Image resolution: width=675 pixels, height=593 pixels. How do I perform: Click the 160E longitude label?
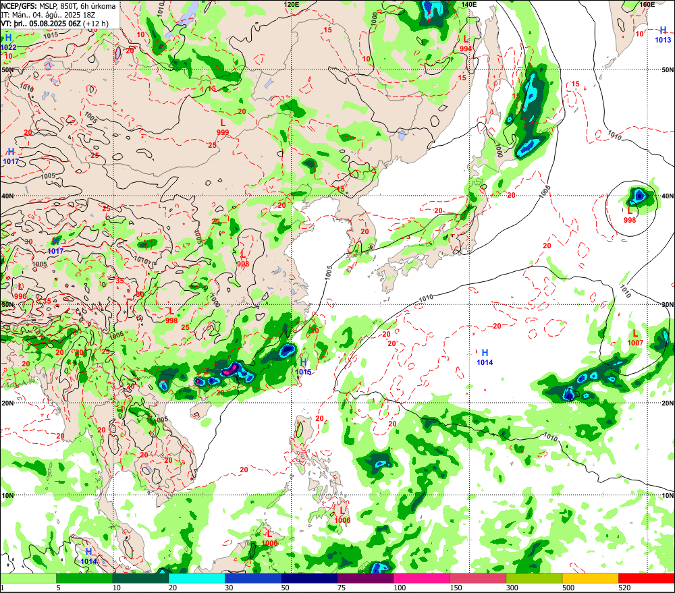pyautogui.click(x=647, y=4)
